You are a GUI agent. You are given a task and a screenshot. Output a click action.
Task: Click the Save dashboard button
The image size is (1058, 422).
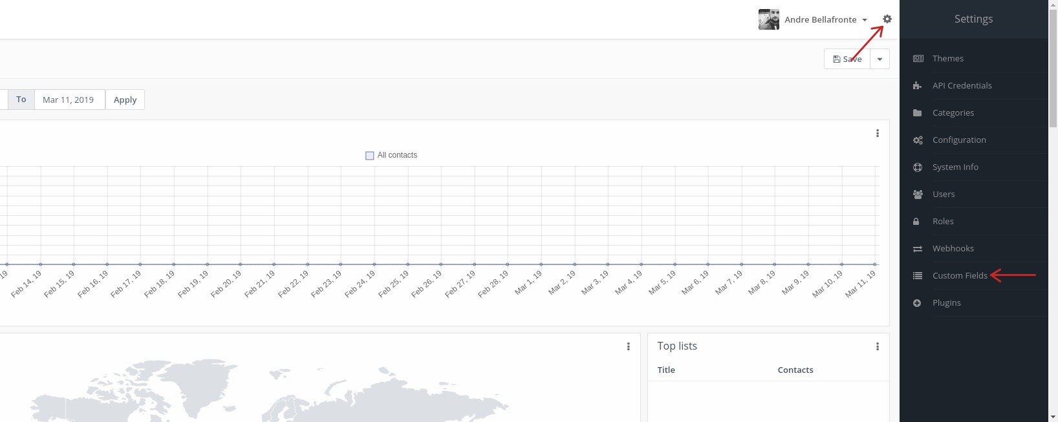coord(847,59)
